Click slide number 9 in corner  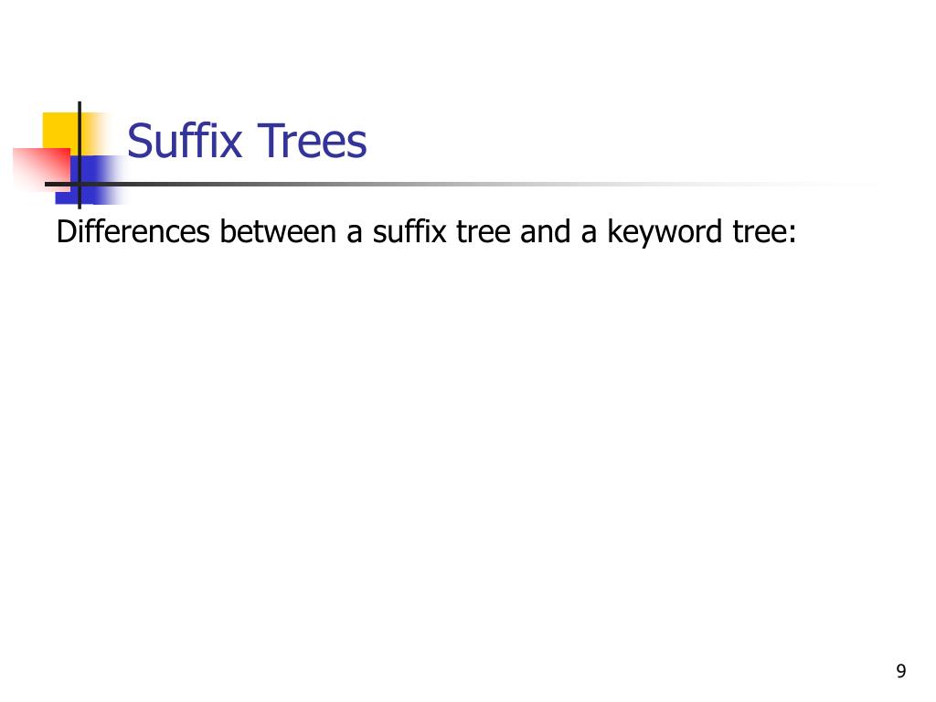[x=901, y=671]
